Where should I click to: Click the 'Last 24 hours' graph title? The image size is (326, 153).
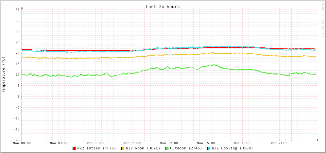click(163, 7)
